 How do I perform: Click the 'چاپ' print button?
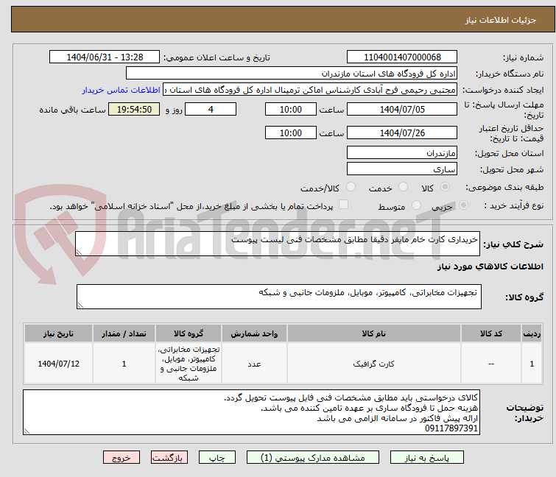click(217, 458)
